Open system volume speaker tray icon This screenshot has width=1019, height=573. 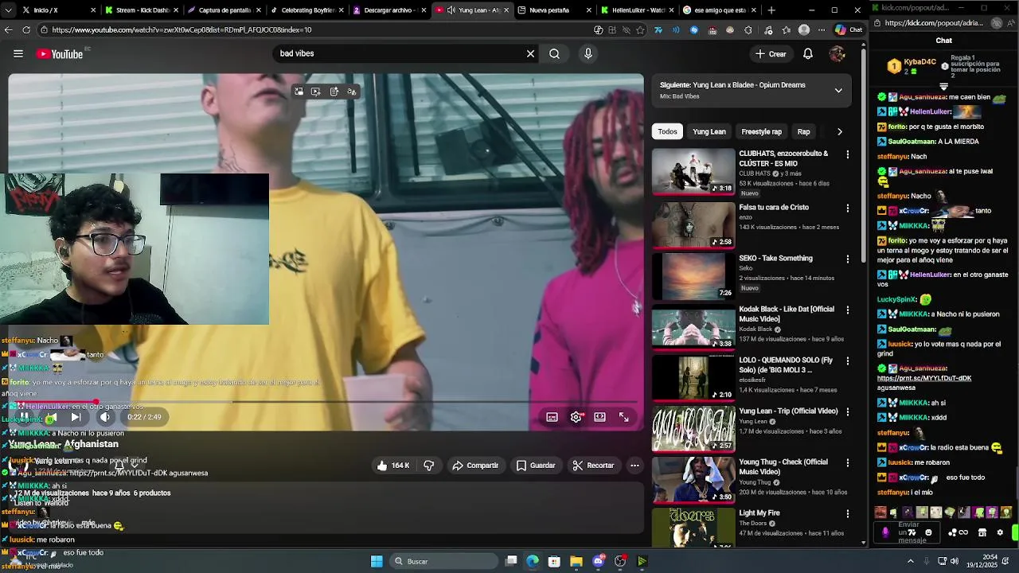(955, 561)
